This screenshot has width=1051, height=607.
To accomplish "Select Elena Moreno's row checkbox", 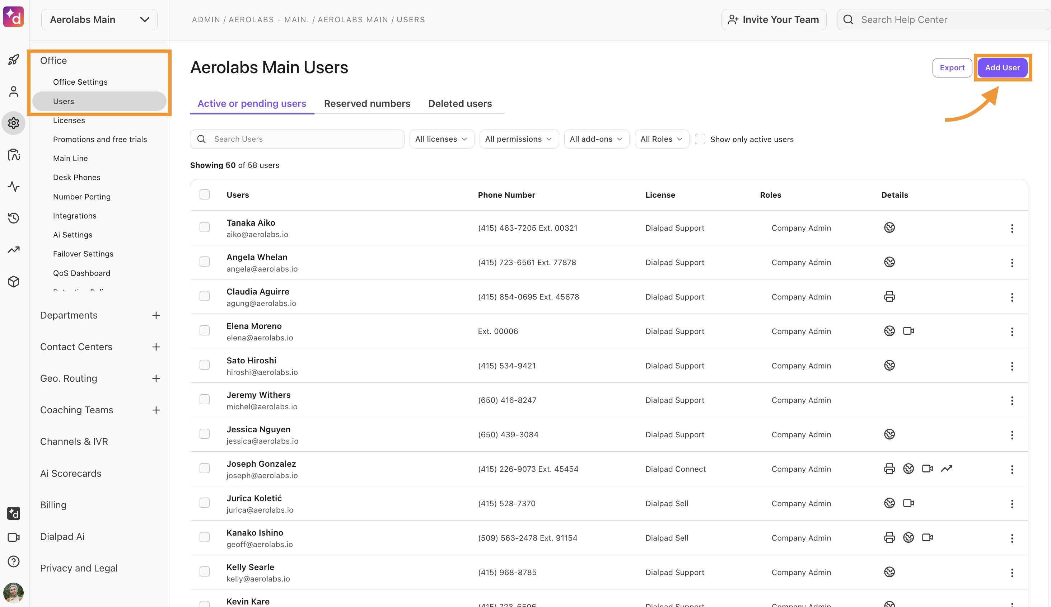I will click(204, 331).
